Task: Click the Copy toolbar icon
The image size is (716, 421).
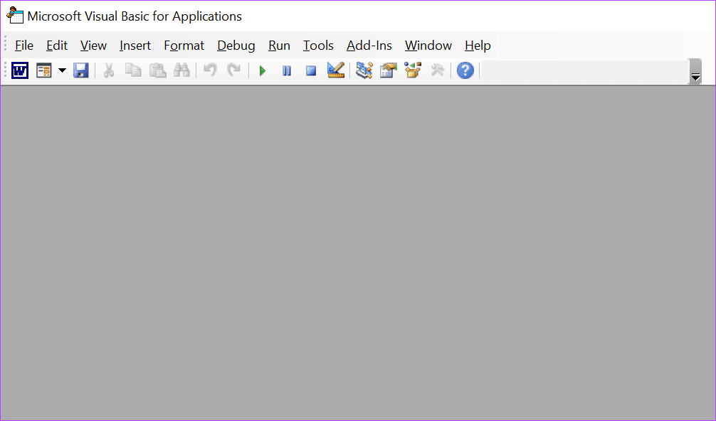Action: (133, 70)
